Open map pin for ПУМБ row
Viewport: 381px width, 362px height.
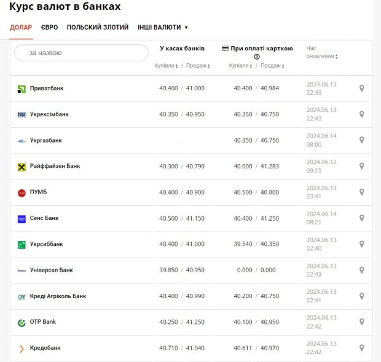(362, 192)
